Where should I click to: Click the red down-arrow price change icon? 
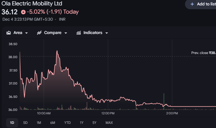point(23,12)
